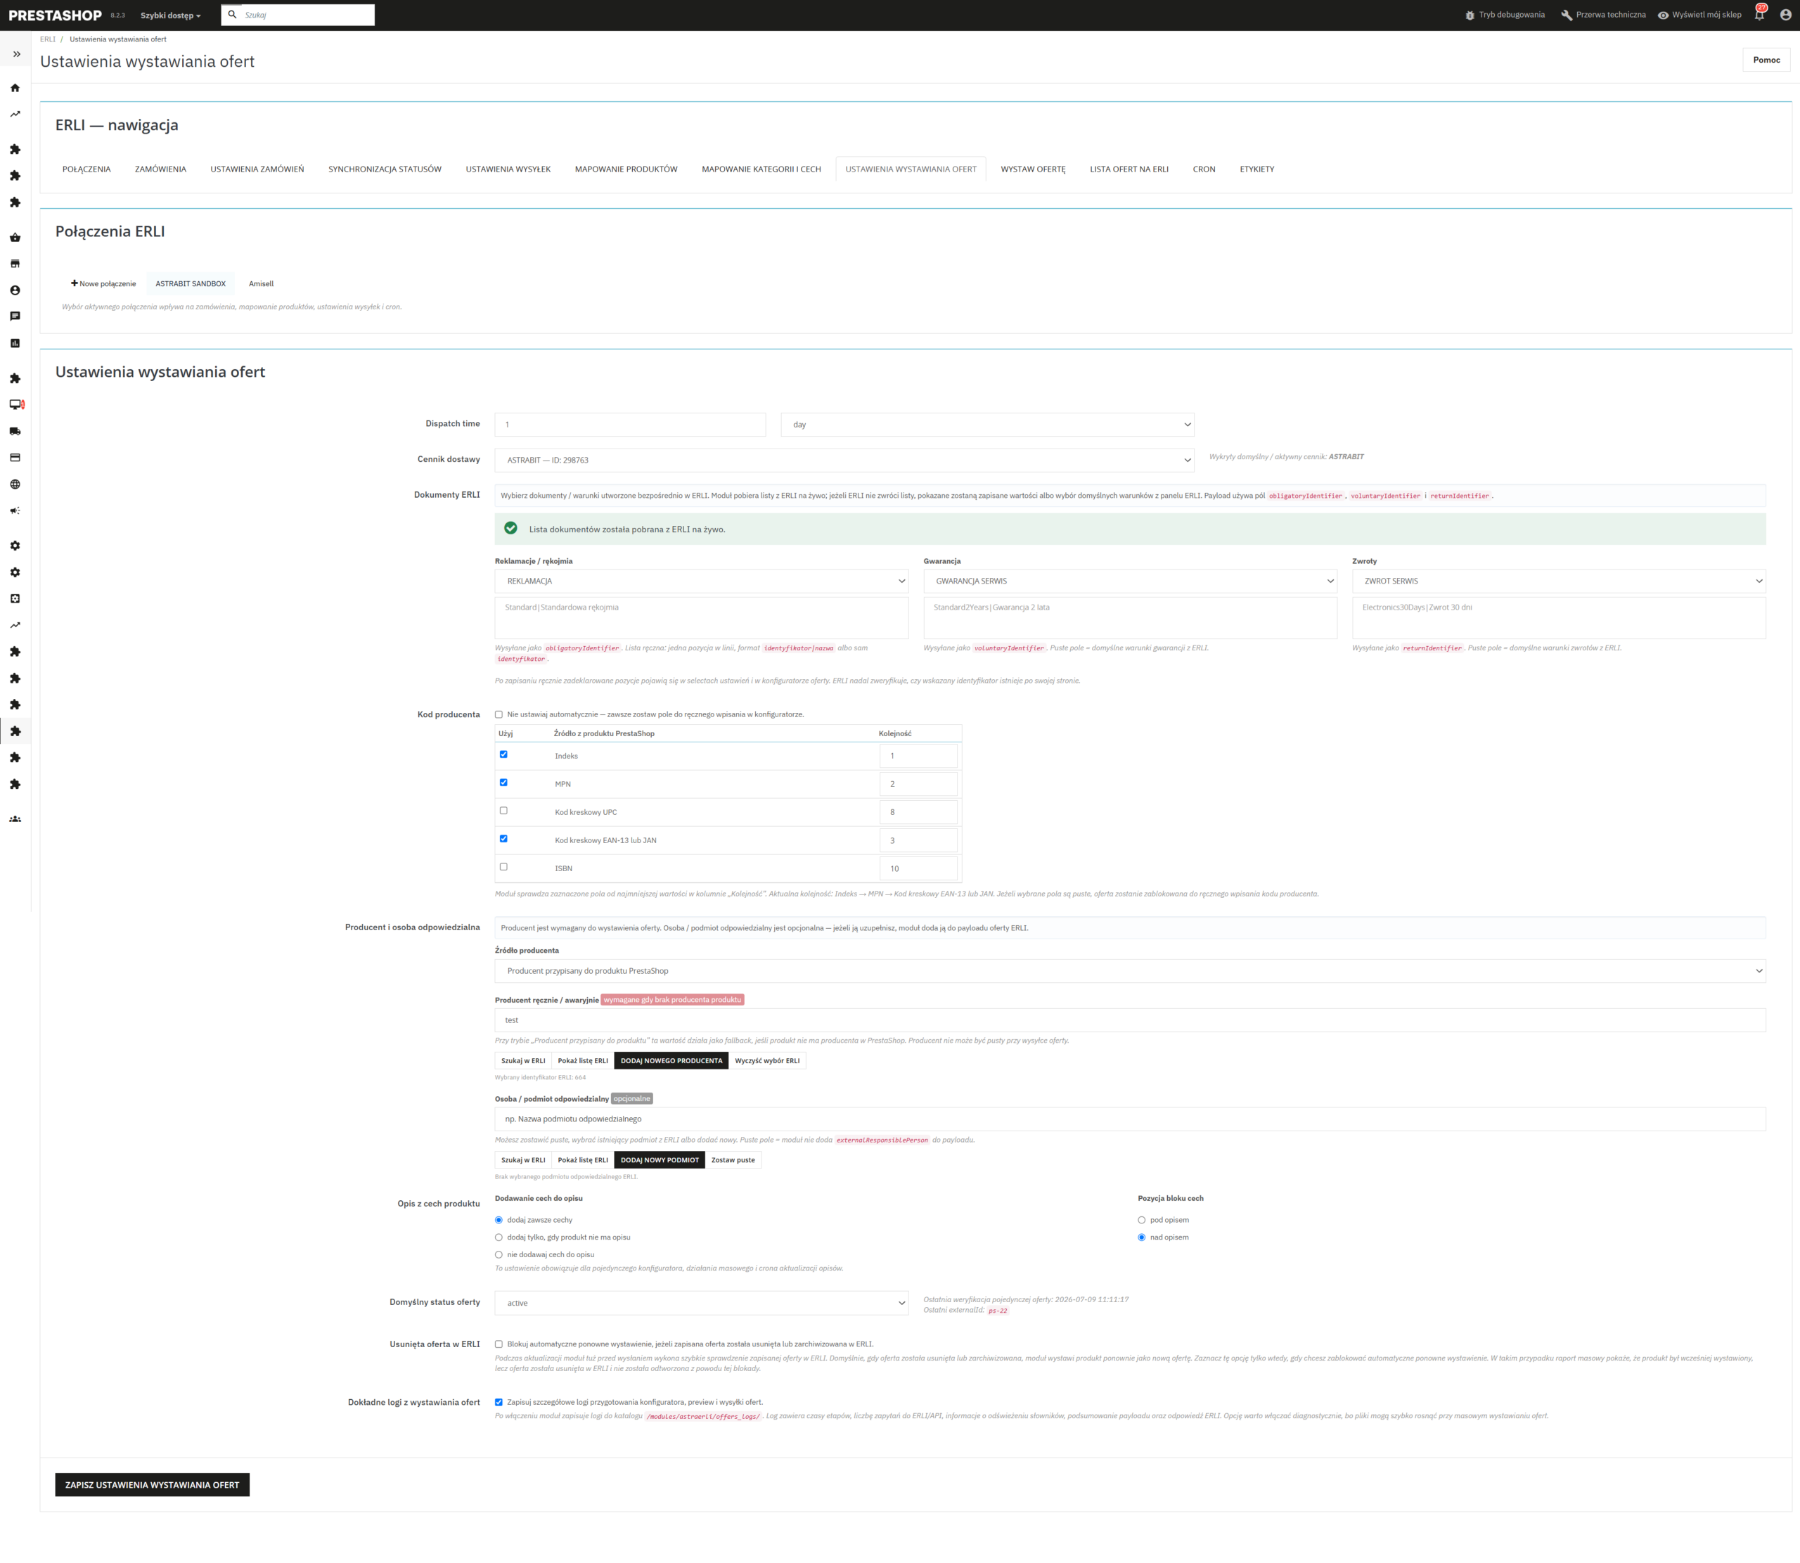Select 'dodaj tylko, gdy produkt nie ma opisu'

tap(499, 1237)
